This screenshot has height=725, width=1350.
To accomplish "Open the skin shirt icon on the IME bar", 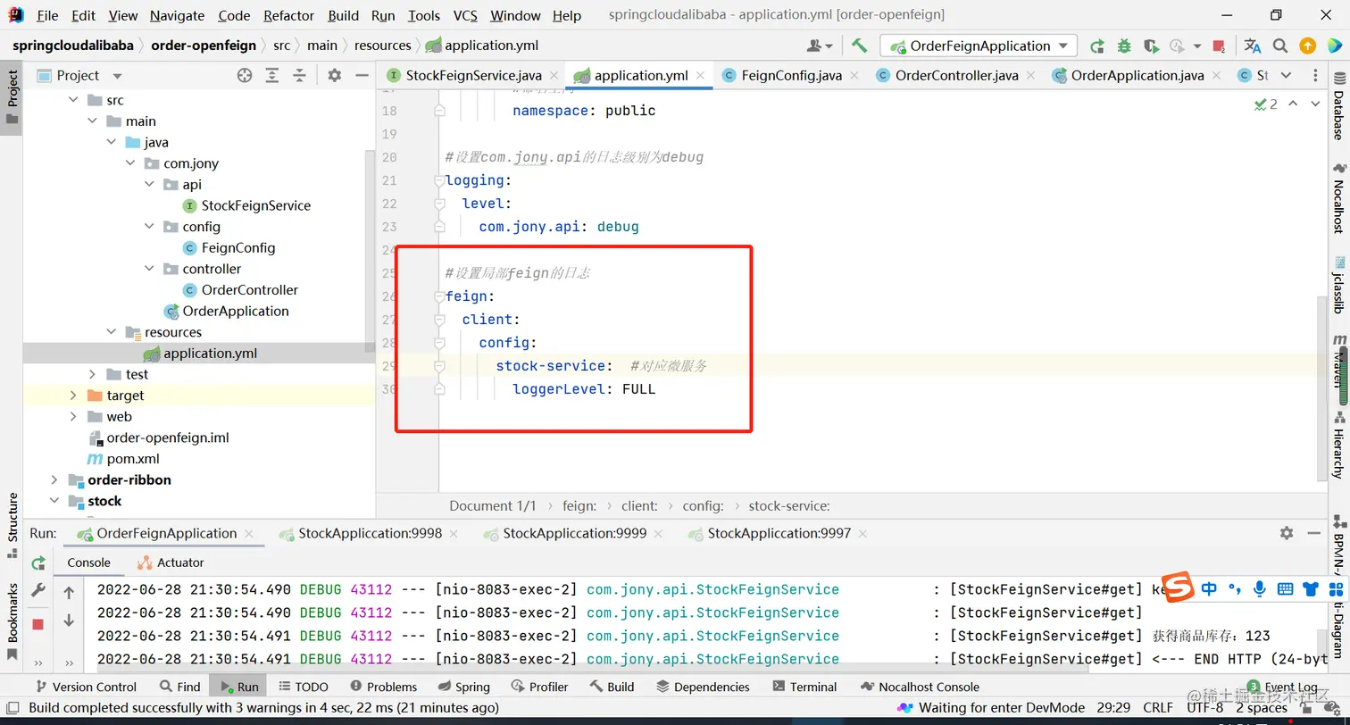I will click(x=1311, y=588).
